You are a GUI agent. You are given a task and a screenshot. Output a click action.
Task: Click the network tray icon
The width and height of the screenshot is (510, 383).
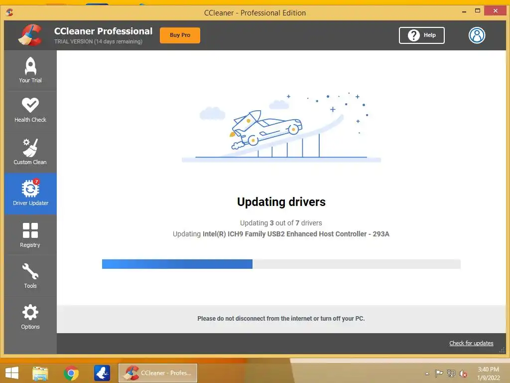tap(451, 373)
